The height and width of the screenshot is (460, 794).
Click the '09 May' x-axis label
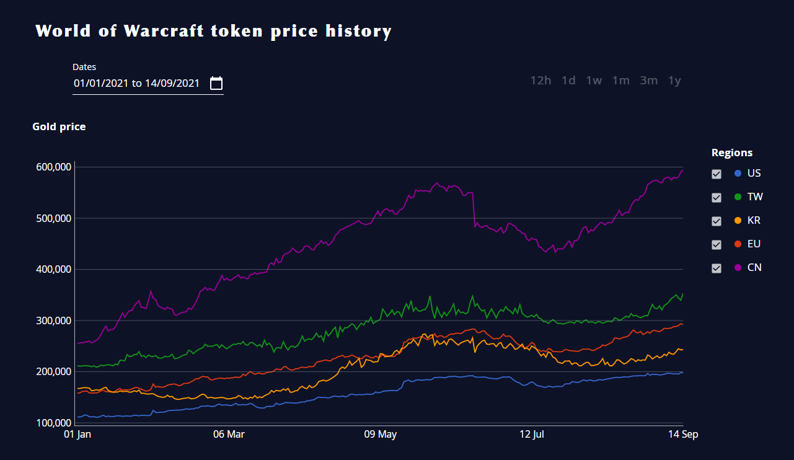click(380, 435)
